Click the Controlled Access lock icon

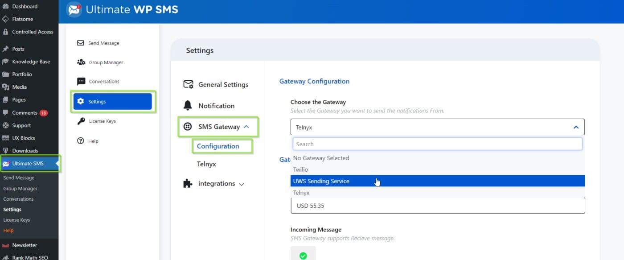(5, 32)
